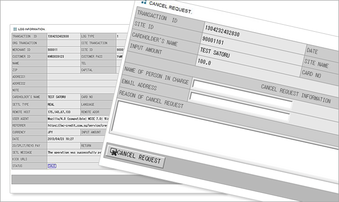The image size is (339, 202).
Task: Click the ZIP label
Action: pyautogui.click(x=15, y=70)
